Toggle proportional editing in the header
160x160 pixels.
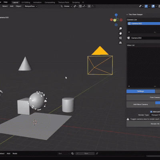pos(89,6)
